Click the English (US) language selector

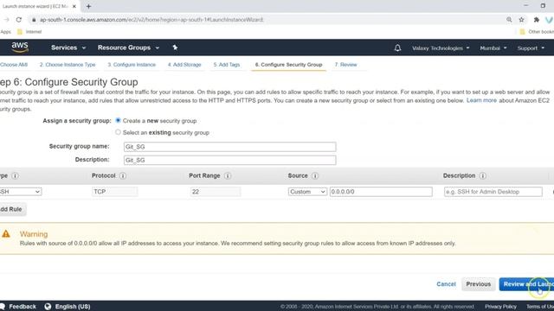(73, 307)
